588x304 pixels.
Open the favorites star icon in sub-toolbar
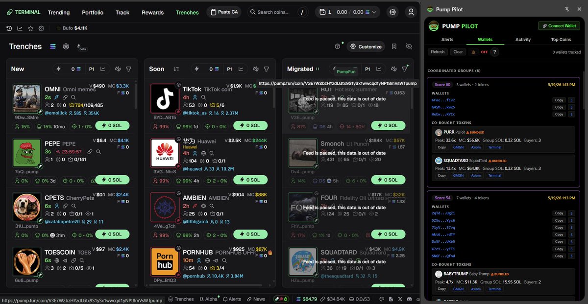(x=31, y=28)
